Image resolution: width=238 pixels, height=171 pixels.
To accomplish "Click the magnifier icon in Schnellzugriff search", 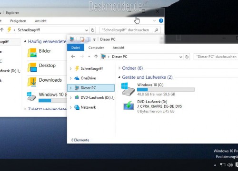I will click(157, 30).
